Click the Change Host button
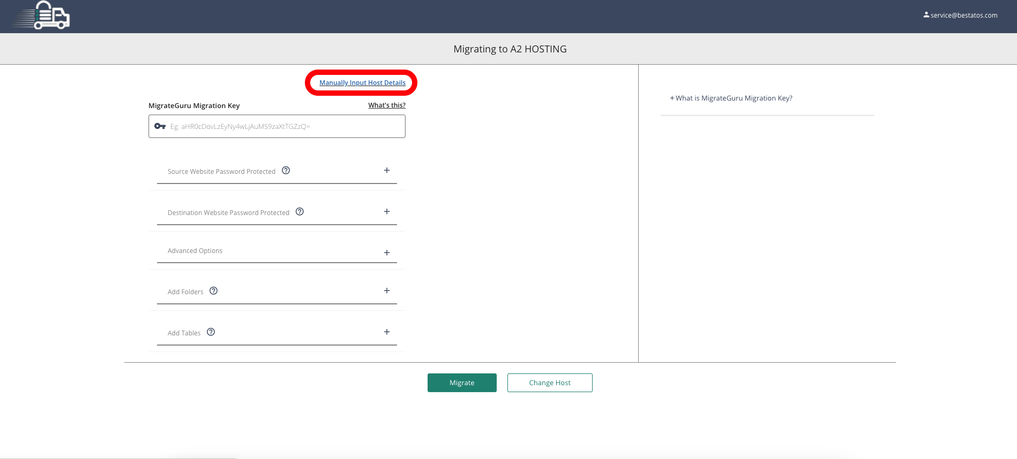The width and height of the screenshot is (1017, 459). click(550, 383)
